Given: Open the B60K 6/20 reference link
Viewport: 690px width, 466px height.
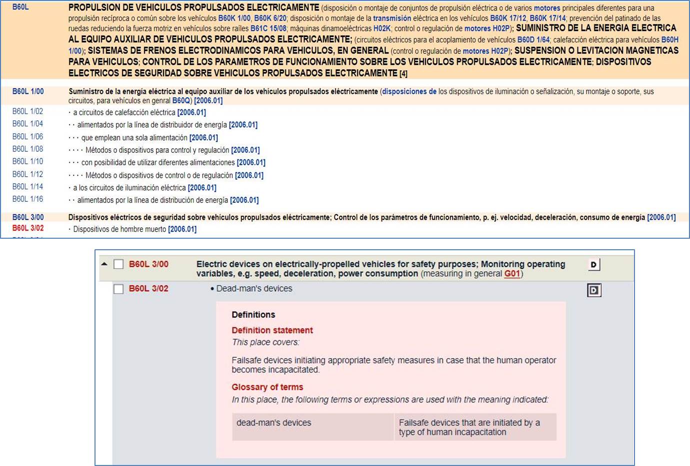Looking at the screenshot, I should click(270, 18).
